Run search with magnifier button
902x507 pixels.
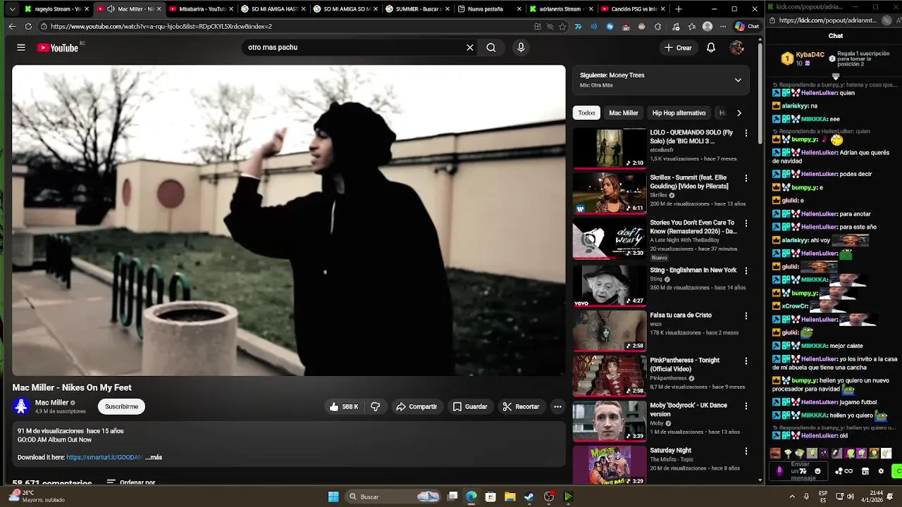tap(491, 47)
